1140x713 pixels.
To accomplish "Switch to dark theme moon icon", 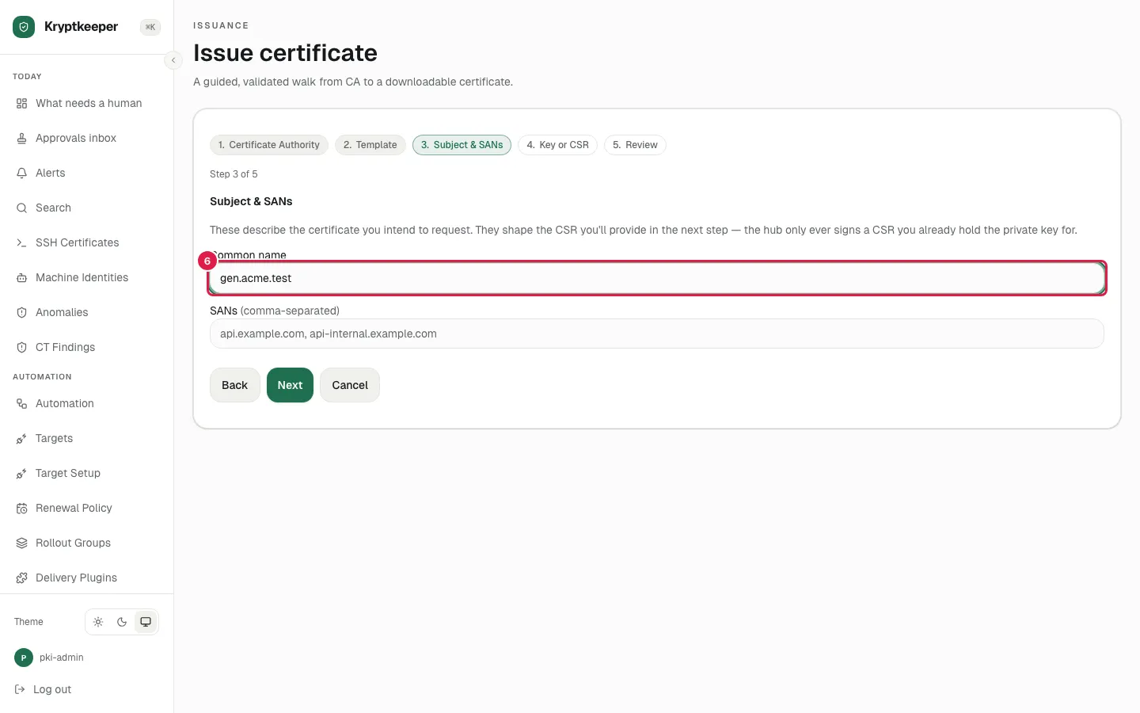I will (x=122, y=622).
